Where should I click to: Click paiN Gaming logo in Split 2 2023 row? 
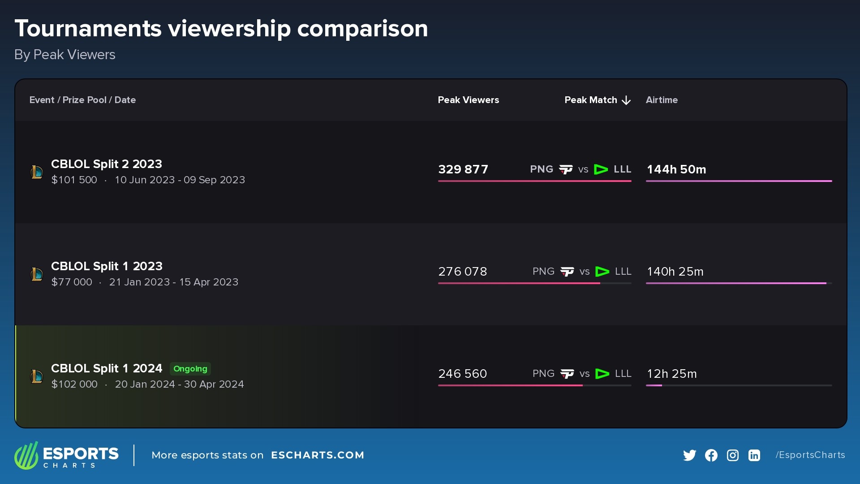566,169
